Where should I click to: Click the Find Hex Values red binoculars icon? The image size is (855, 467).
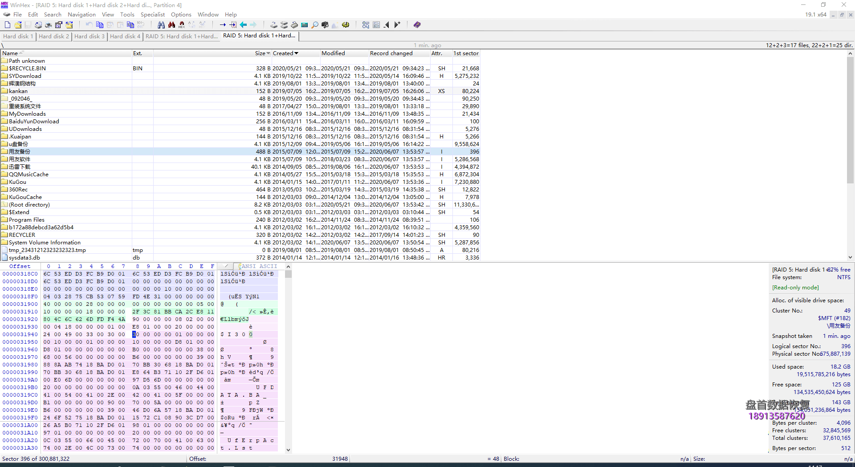171,25
